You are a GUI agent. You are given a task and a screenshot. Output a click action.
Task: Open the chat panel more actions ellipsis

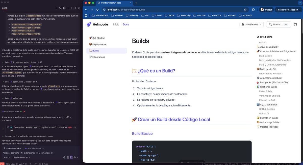(68, 8)
